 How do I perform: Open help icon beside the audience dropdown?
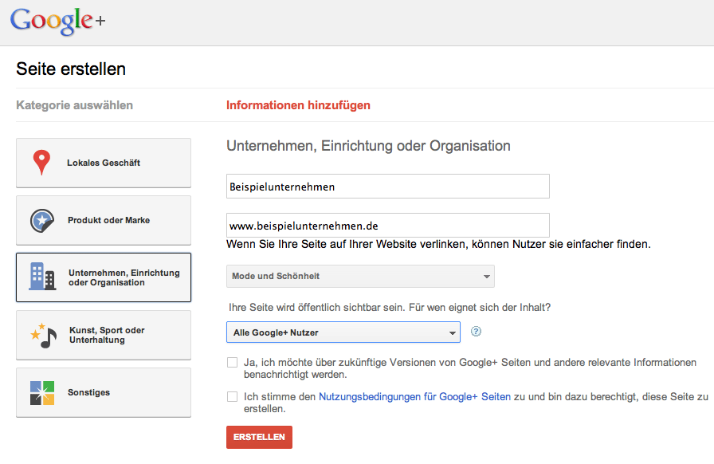(476, 332)
